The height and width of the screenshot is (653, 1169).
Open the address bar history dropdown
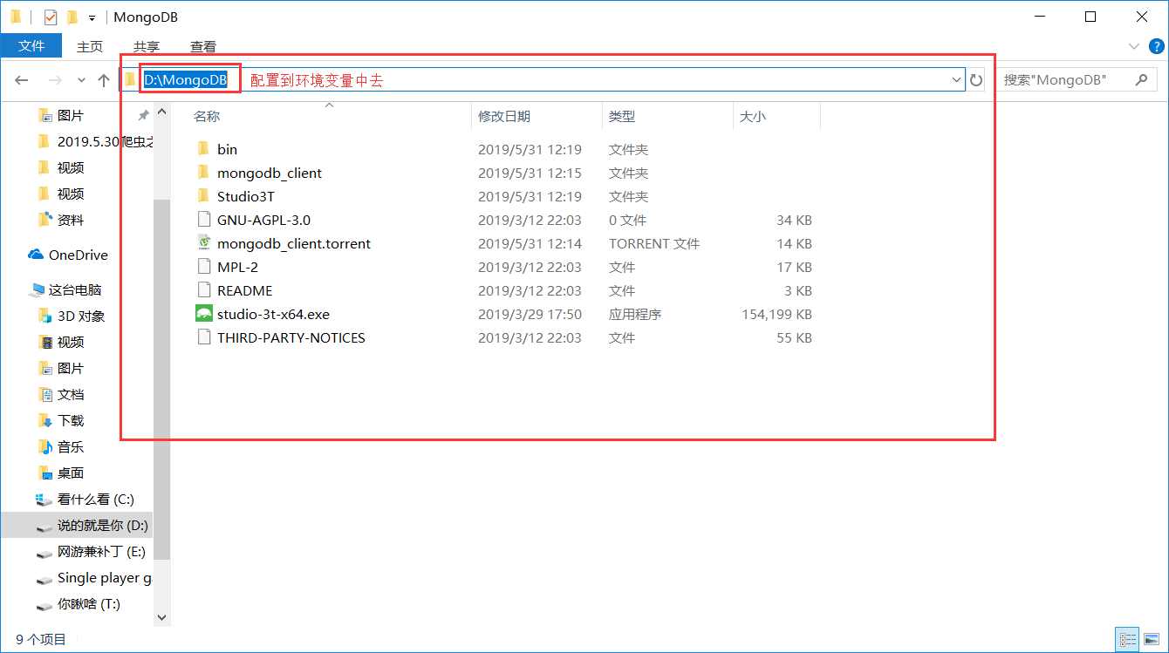pos(956,80)
